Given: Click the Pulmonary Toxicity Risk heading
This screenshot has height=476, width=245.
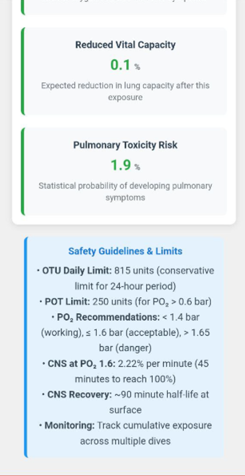Looking at the screenshot, I should [x=125, y=145].
